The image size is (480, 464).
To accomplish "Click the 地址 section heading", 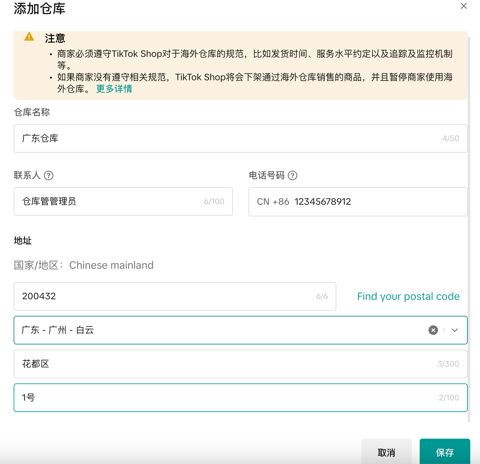I will [x=23, y=240].
